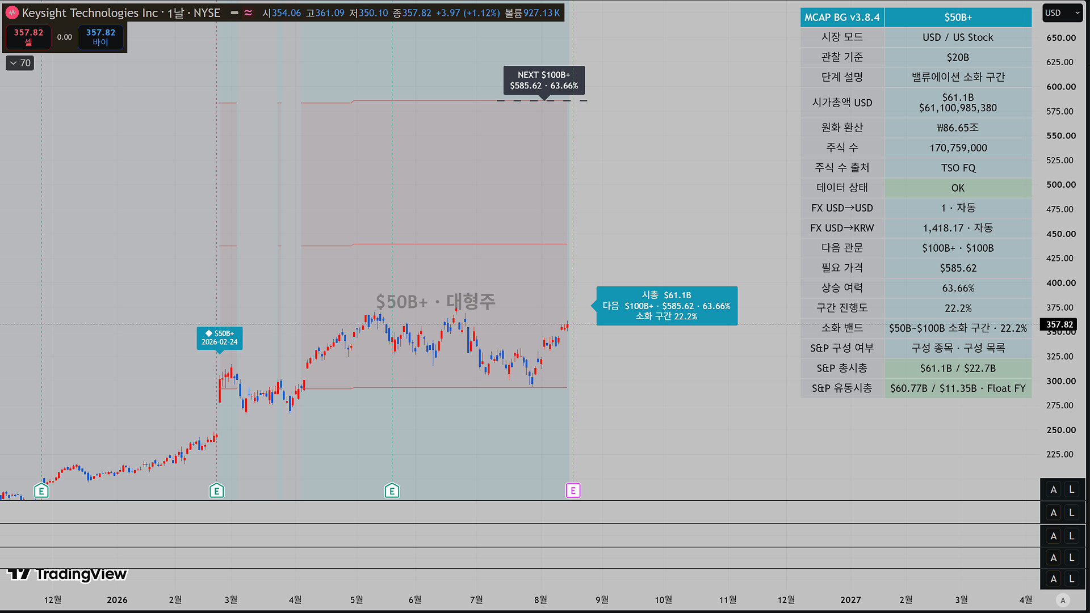1090x613 pixels.
Task: Click the pink approximately-equal indicator icon
Action: tap(248, 13)
